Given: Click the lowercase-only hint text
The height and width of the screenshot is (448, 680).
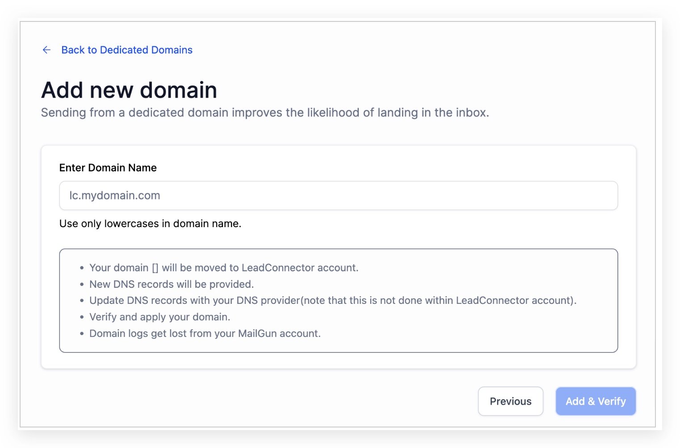Looking at the screenshot, I should tap(150, 224).
